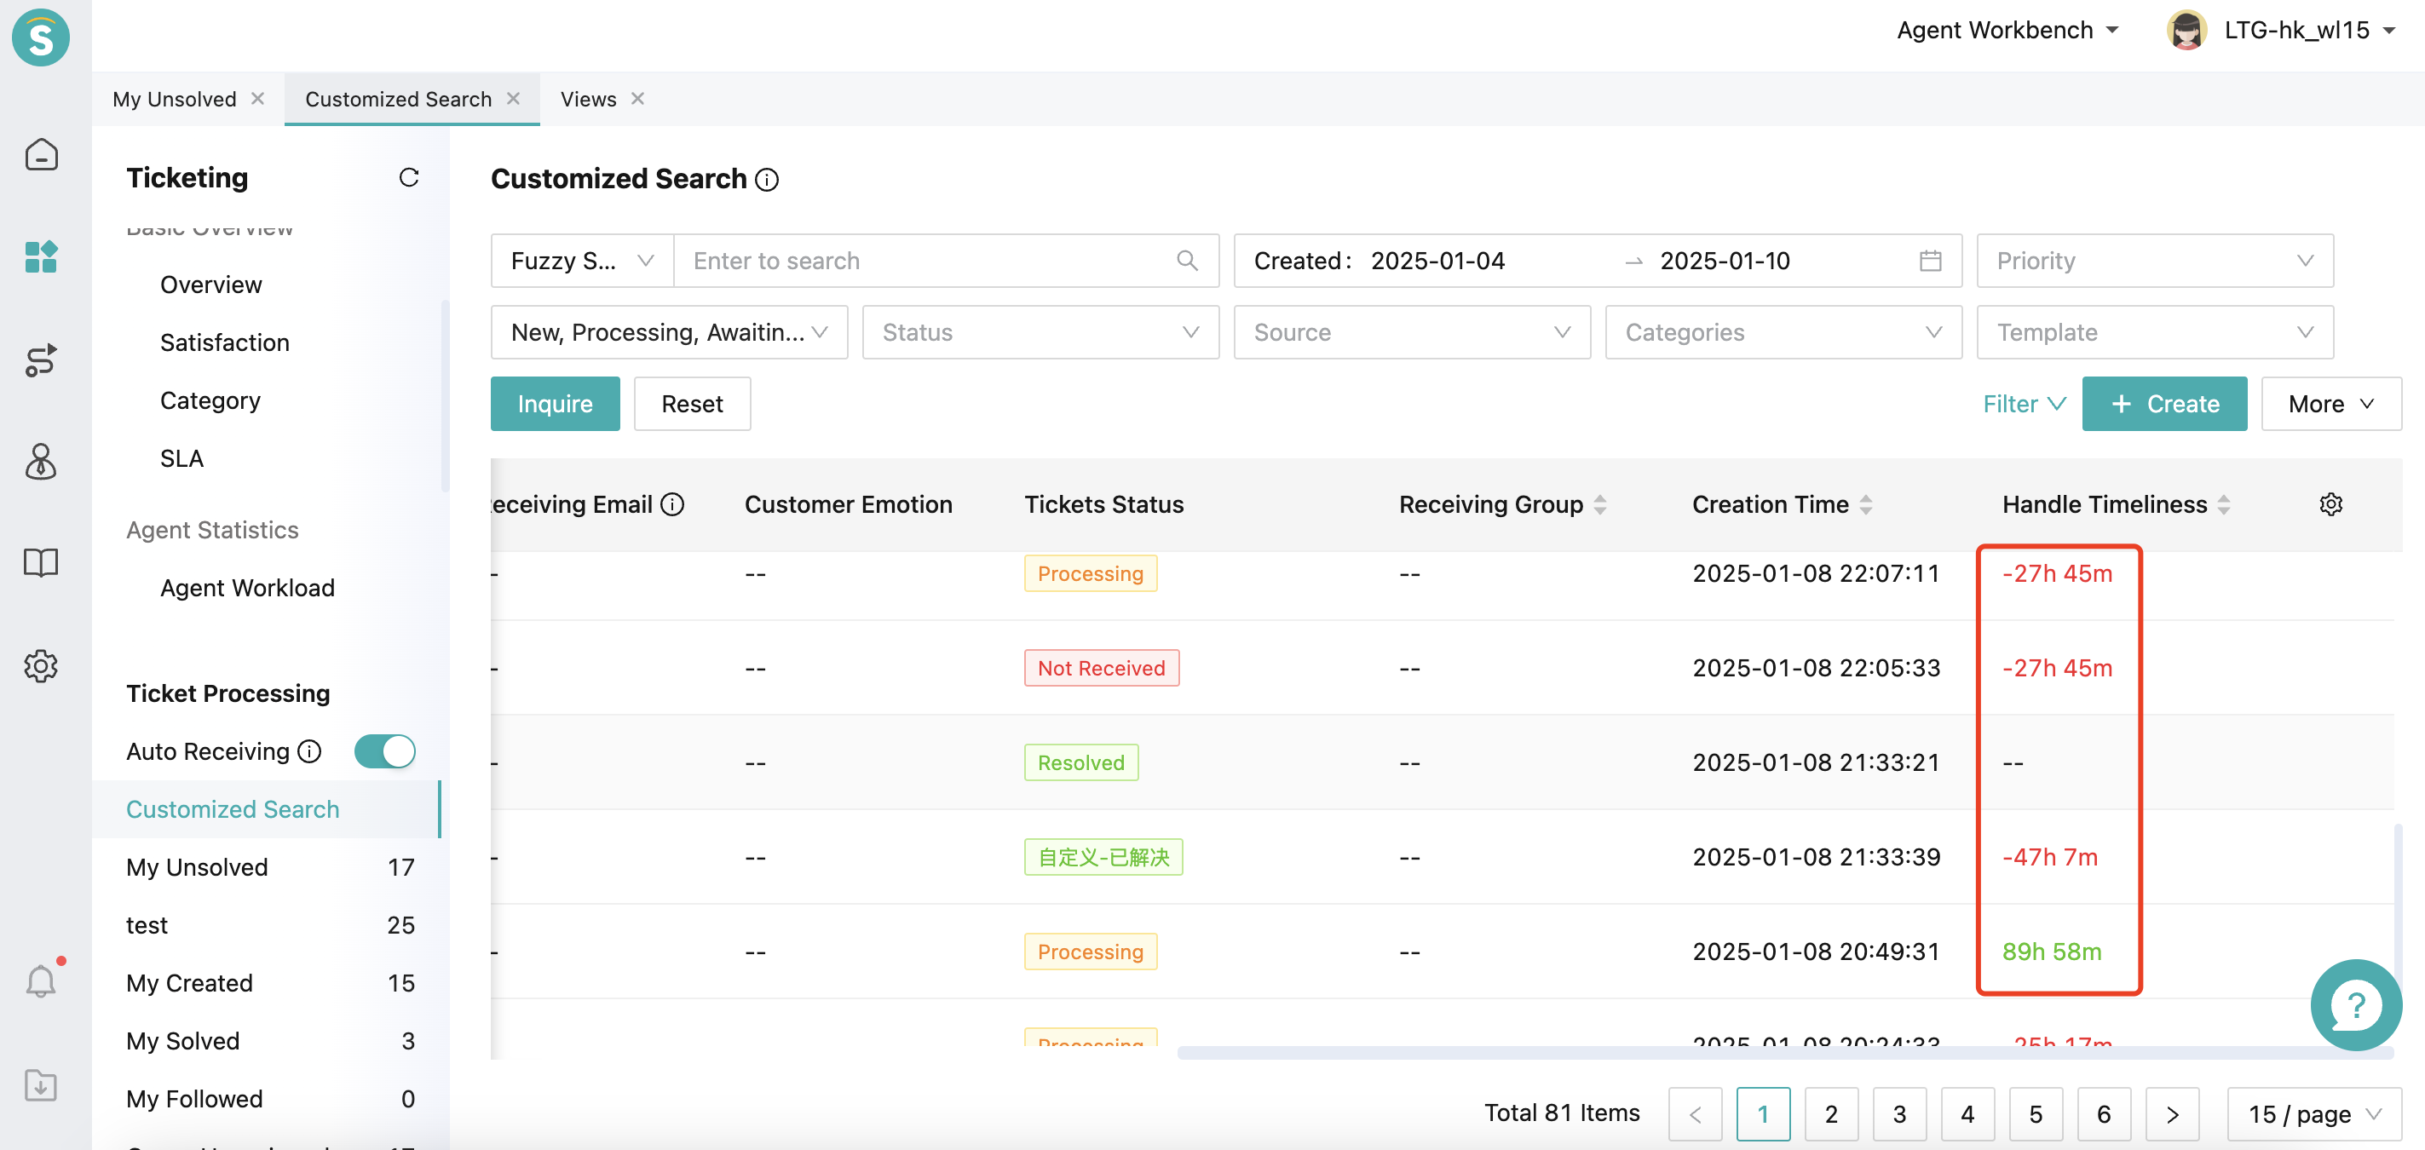2425x1150 pixels.
Task: Open the home icon in left sidebar
Action: pyautogui.click(x=41, y=154)
